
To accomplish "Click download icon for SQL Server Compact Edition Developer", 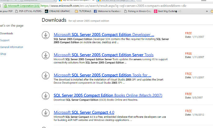I will pyautogui.click(x=46, y=35).
